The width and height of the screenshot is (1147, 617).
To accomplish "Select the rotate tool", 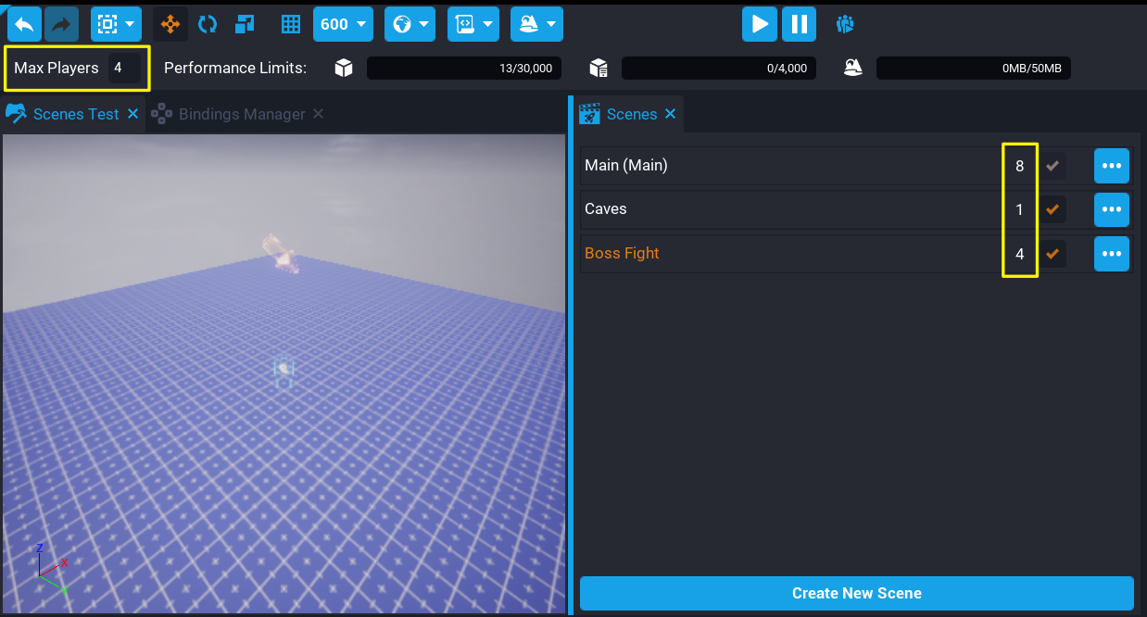I will click(x=208, y=24).
